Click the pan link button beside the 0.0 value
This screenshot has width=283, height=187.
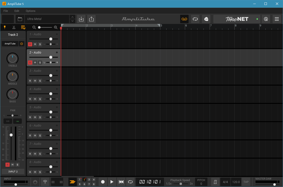pos(17,121)
